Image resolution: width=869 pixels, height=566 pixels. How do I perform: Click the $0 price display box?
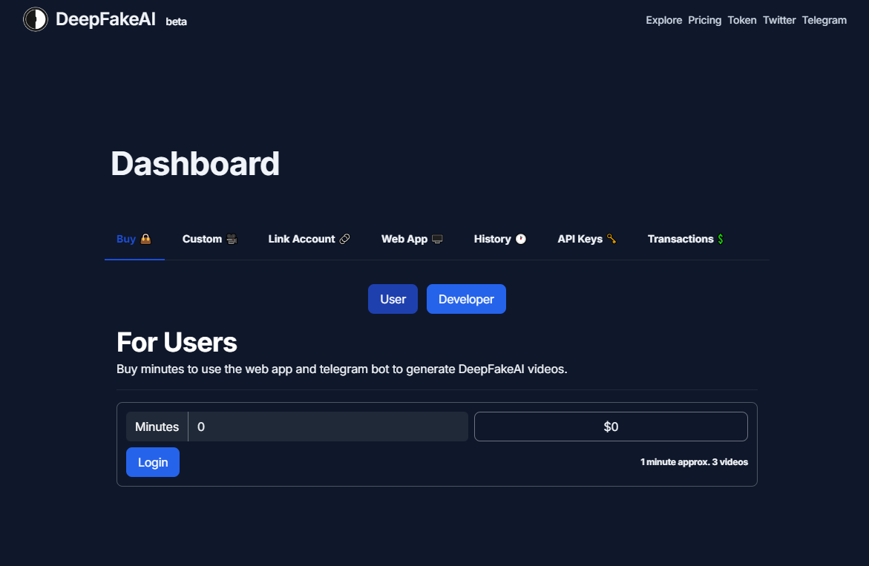click(610, 427)
